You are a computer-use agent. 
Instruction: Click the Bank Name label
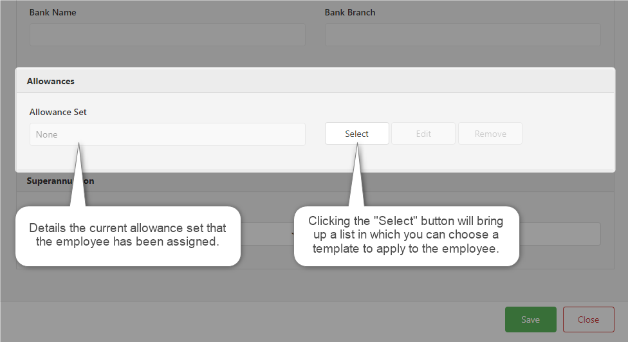(x=53, y=12)
